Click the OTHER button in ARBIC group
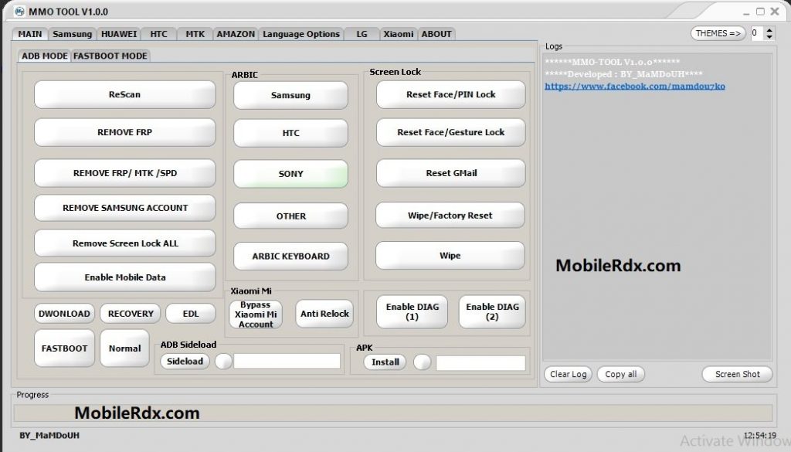The image size is (791, 452). tap(290, 216)
